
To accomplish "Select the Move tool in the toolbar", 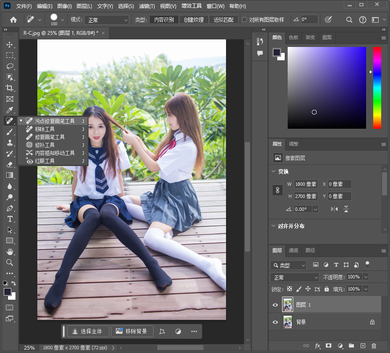I will pos(10,44).
